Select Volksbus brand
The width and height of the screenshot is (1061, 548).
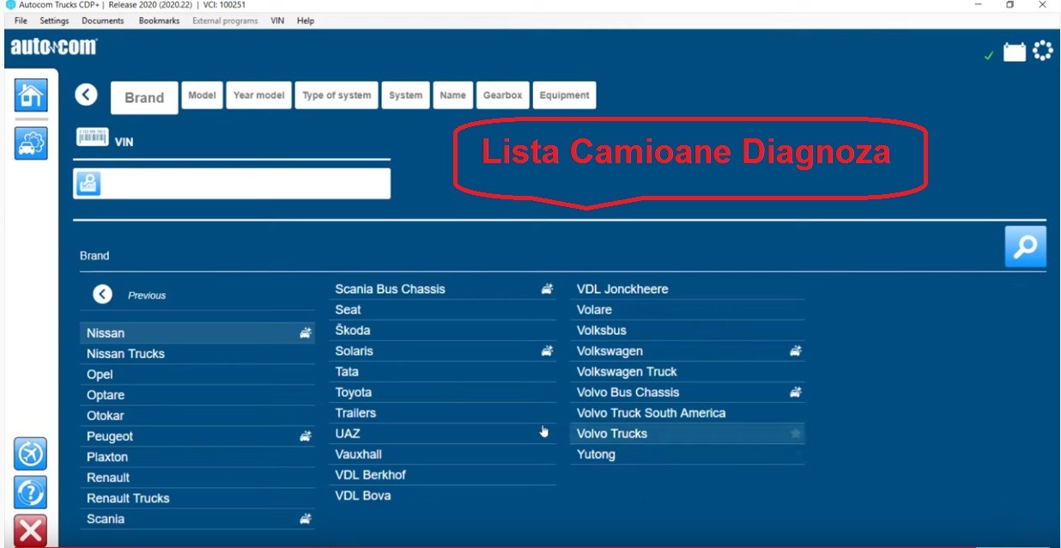click(688, 331)
